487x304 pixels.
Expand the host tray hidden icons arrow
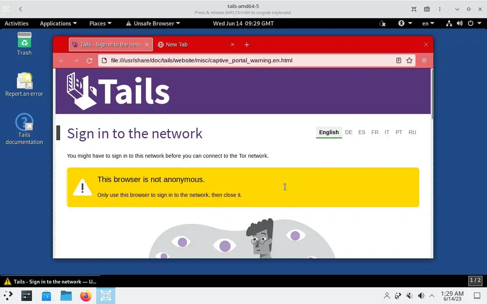click(x=432, y=296)
